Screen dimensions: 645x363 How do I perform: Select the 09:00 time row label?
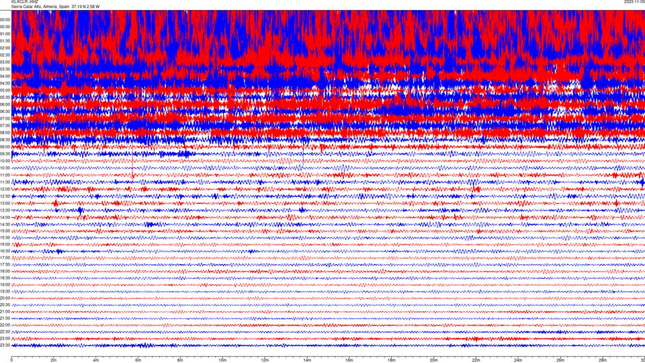click(x=5, y=147)
